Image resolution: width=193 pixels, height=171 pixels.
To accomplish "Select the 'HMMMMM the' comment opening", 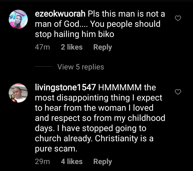I will 127,88.
